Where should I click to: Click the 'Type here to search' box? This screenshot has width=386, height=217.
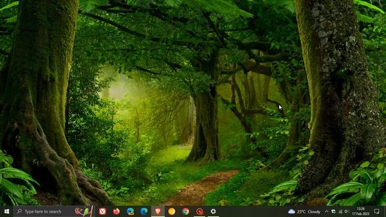pyautogui.click(x=54, y=212)
